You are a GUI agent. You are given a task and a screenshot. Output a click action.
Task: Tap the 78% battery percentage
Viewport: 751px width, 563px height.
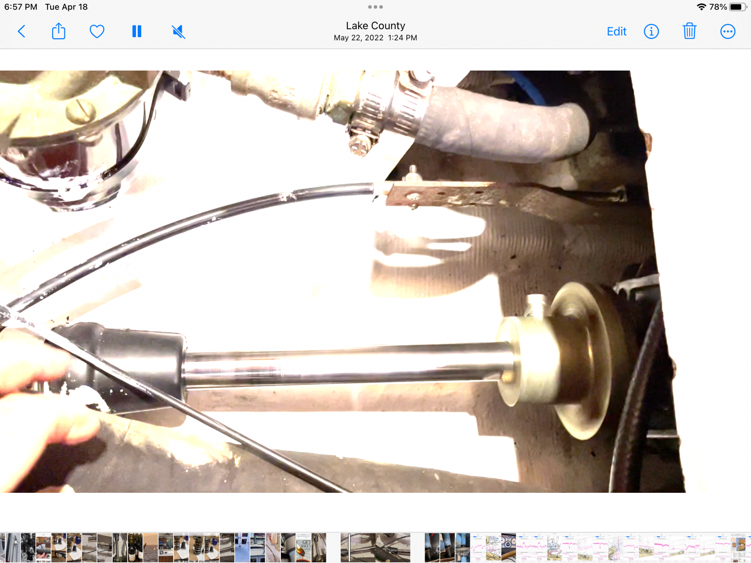click(x=718, y=7)
